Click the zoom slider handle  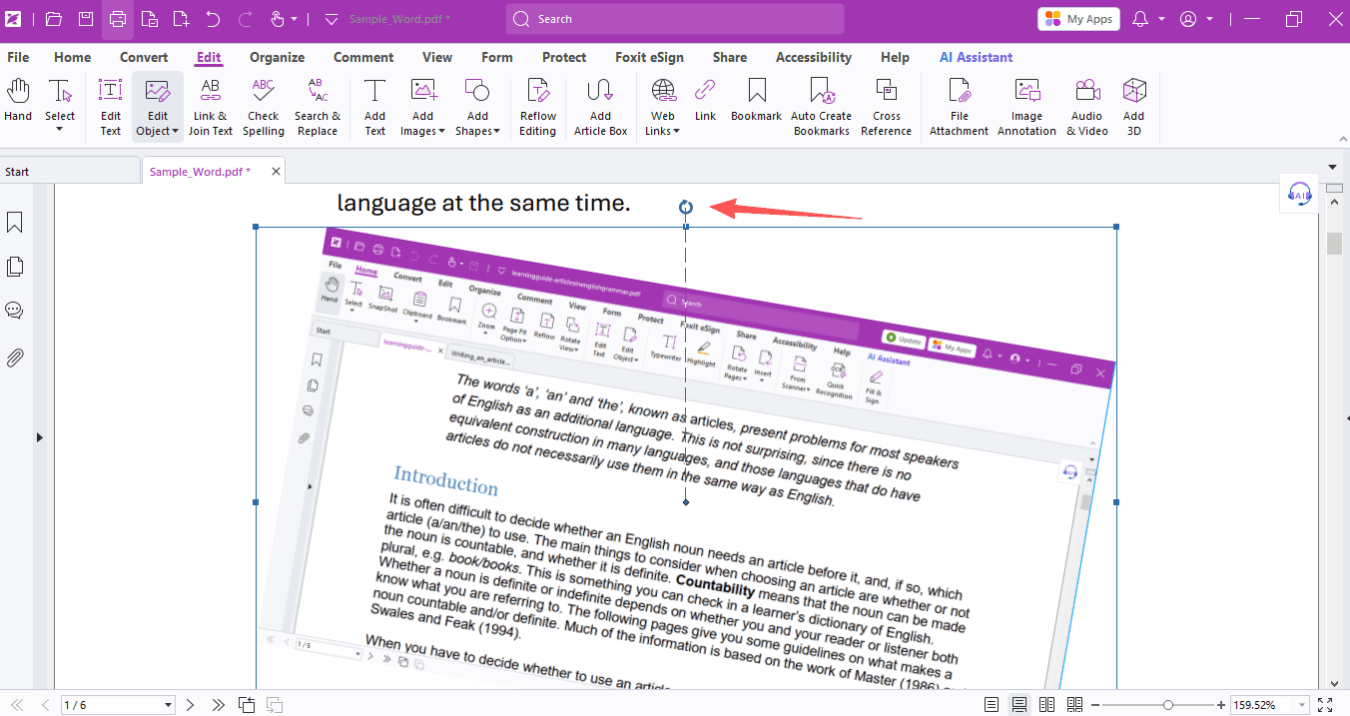point(1168,705)
